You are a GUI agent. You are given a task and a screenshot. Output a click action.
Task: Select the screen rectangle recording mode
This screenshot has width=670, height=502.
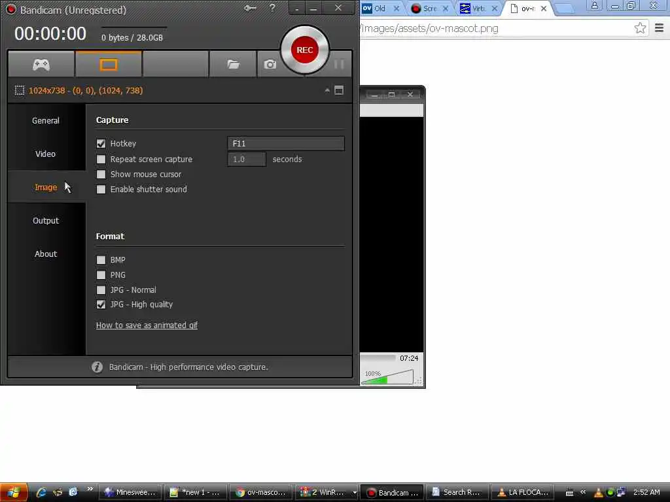108,65
